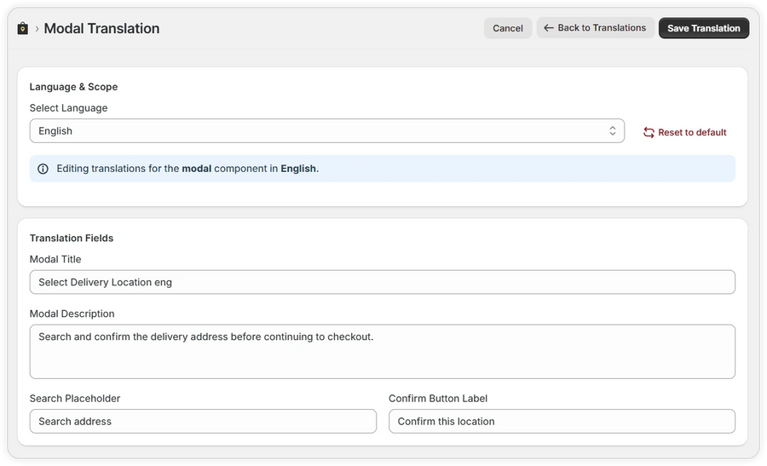Click the reset arrows icon
This screenshot has height=466, width=767.
649,133
